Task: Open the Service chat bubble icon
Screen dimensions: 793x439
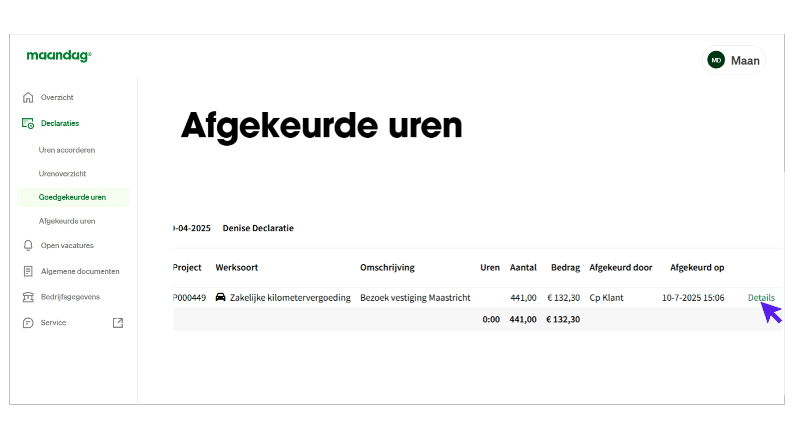Action: (28, 323)
